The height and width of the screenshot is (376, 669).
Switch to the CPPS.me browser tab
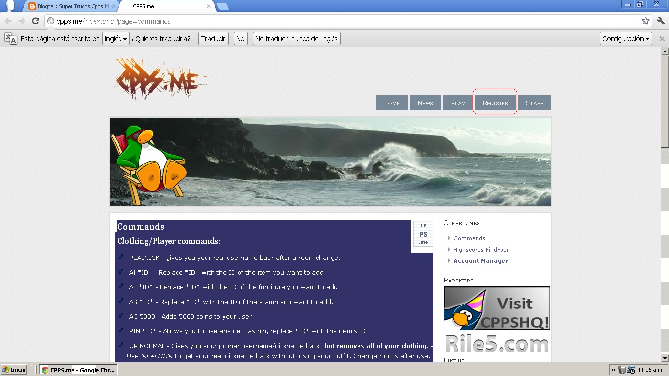143,7
